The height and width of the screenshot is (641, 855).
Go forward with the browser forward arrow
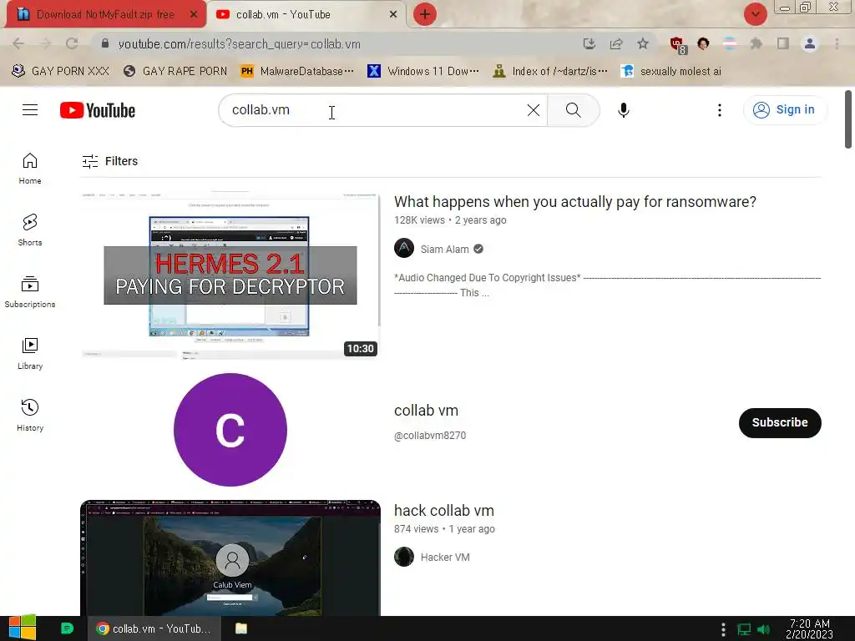tap(45, 43)
